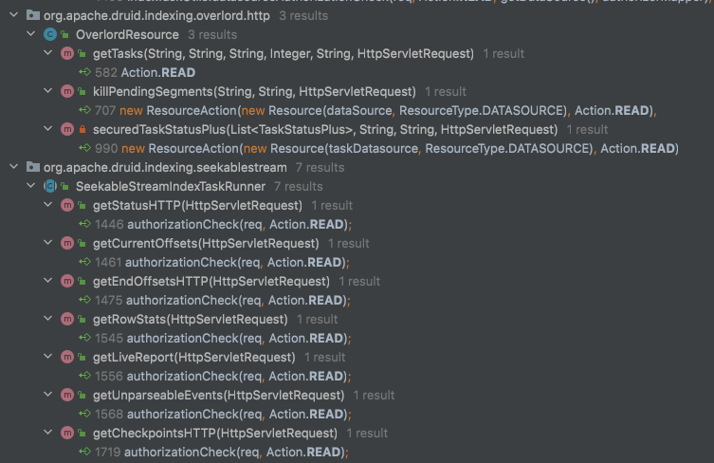Click the usage arrow icon on line 707
This screenshot has height=463, width=714.
click(84, 110)
